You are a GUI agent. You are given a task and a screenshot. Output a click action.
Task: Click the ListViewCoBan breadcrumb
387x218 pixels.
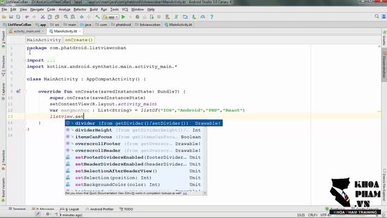(x=18, y=25)
